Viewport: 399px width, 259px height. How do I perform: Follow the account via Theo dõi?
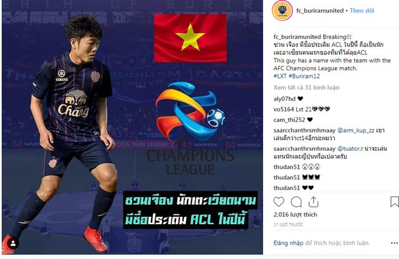(x=362, y=11)
